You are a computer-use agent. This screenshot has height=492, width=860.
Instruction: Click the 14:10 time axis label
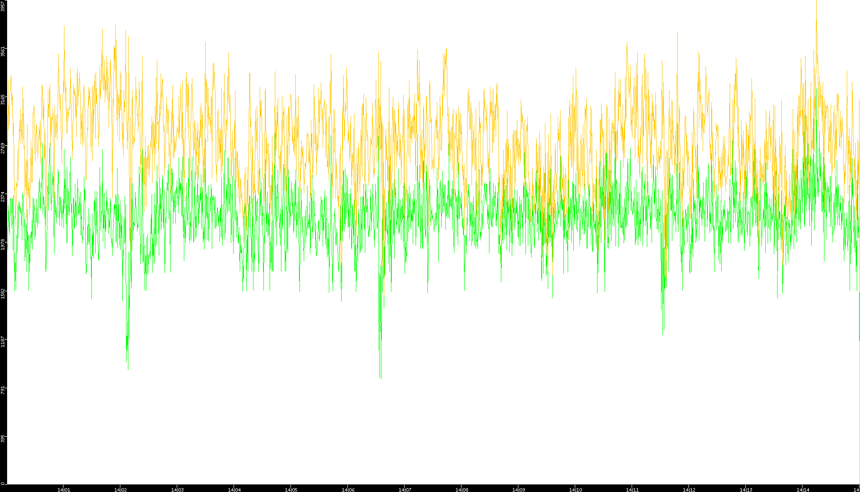(x=575, y=489)
